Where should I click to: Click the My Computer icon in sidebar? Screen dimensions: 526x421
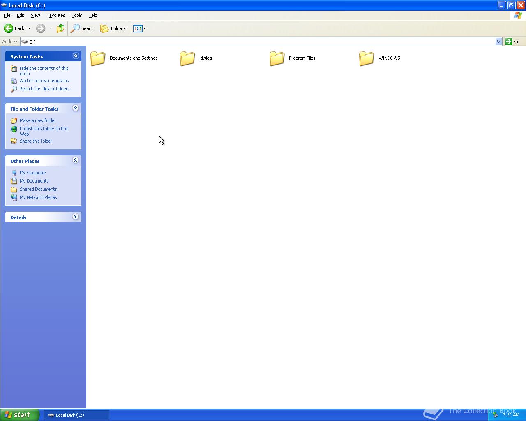14,173
